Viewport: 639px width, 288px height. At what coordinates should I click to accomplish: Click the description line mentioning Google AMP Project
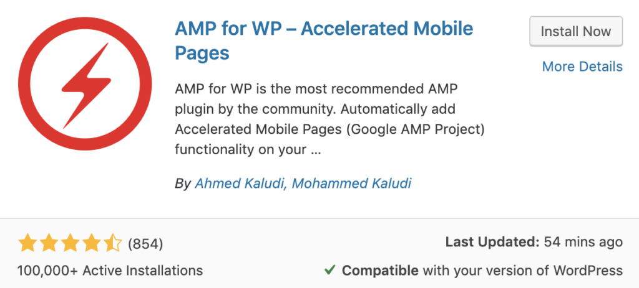tap(329, 129)
